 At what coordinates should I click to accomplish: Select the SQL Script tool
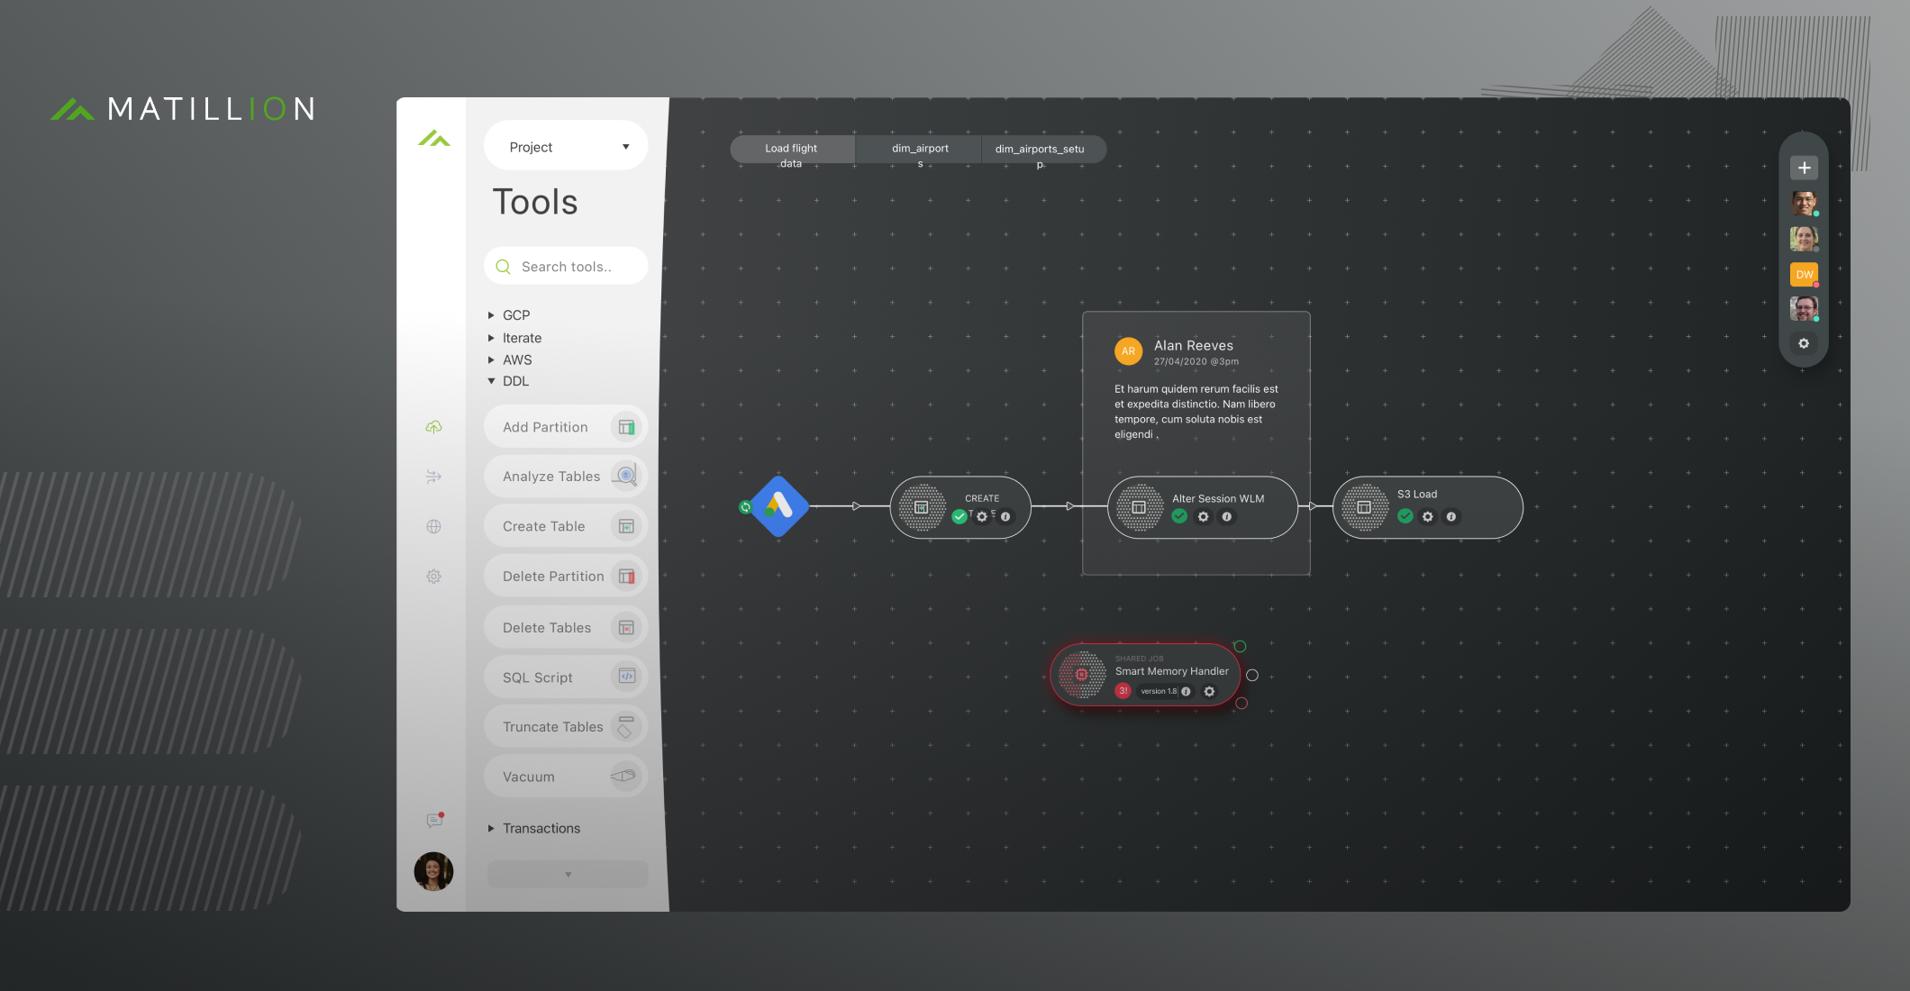(565, 677)
